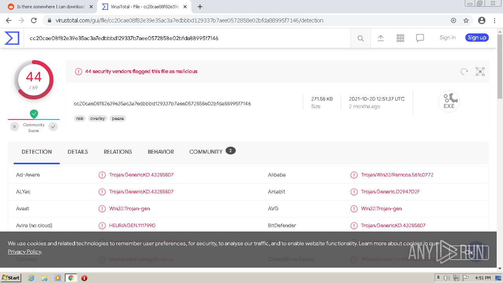Image resolution: width=503 pixels, height=283 pixels.
Task: Click the reanalyze refresh icon
Action: [464, 72]
